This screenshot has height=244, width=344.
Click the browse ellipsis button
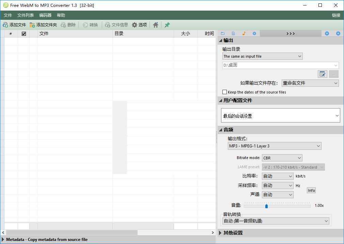334,74
